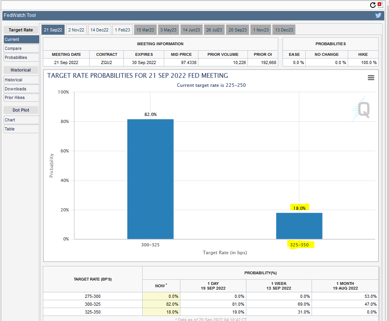389x321 pixels.
Task: Click the 82.0% bar data label
Action: click(x=150, y=114)
